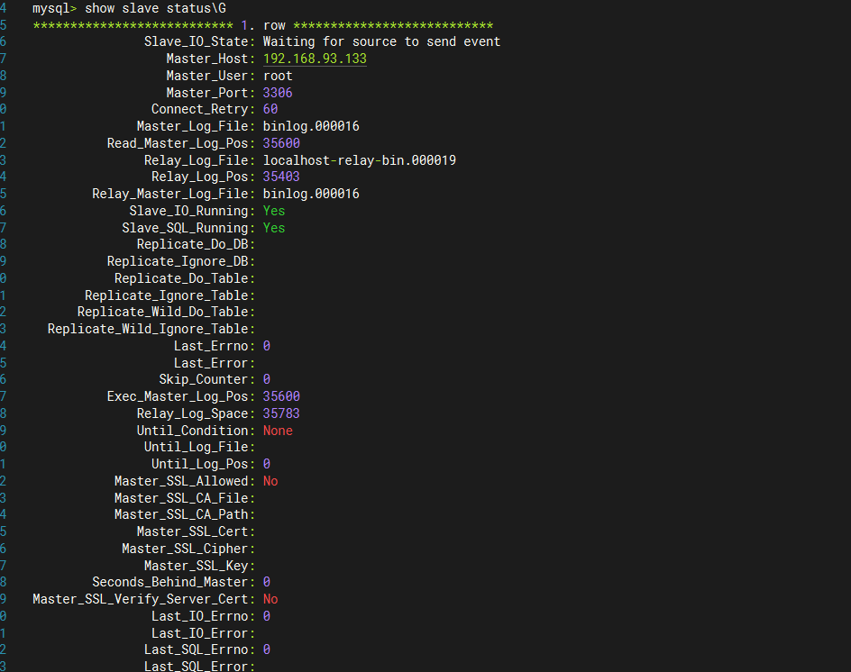
Task: Click the Slave_IO_Running Yes value
Action: click(273, 210)
